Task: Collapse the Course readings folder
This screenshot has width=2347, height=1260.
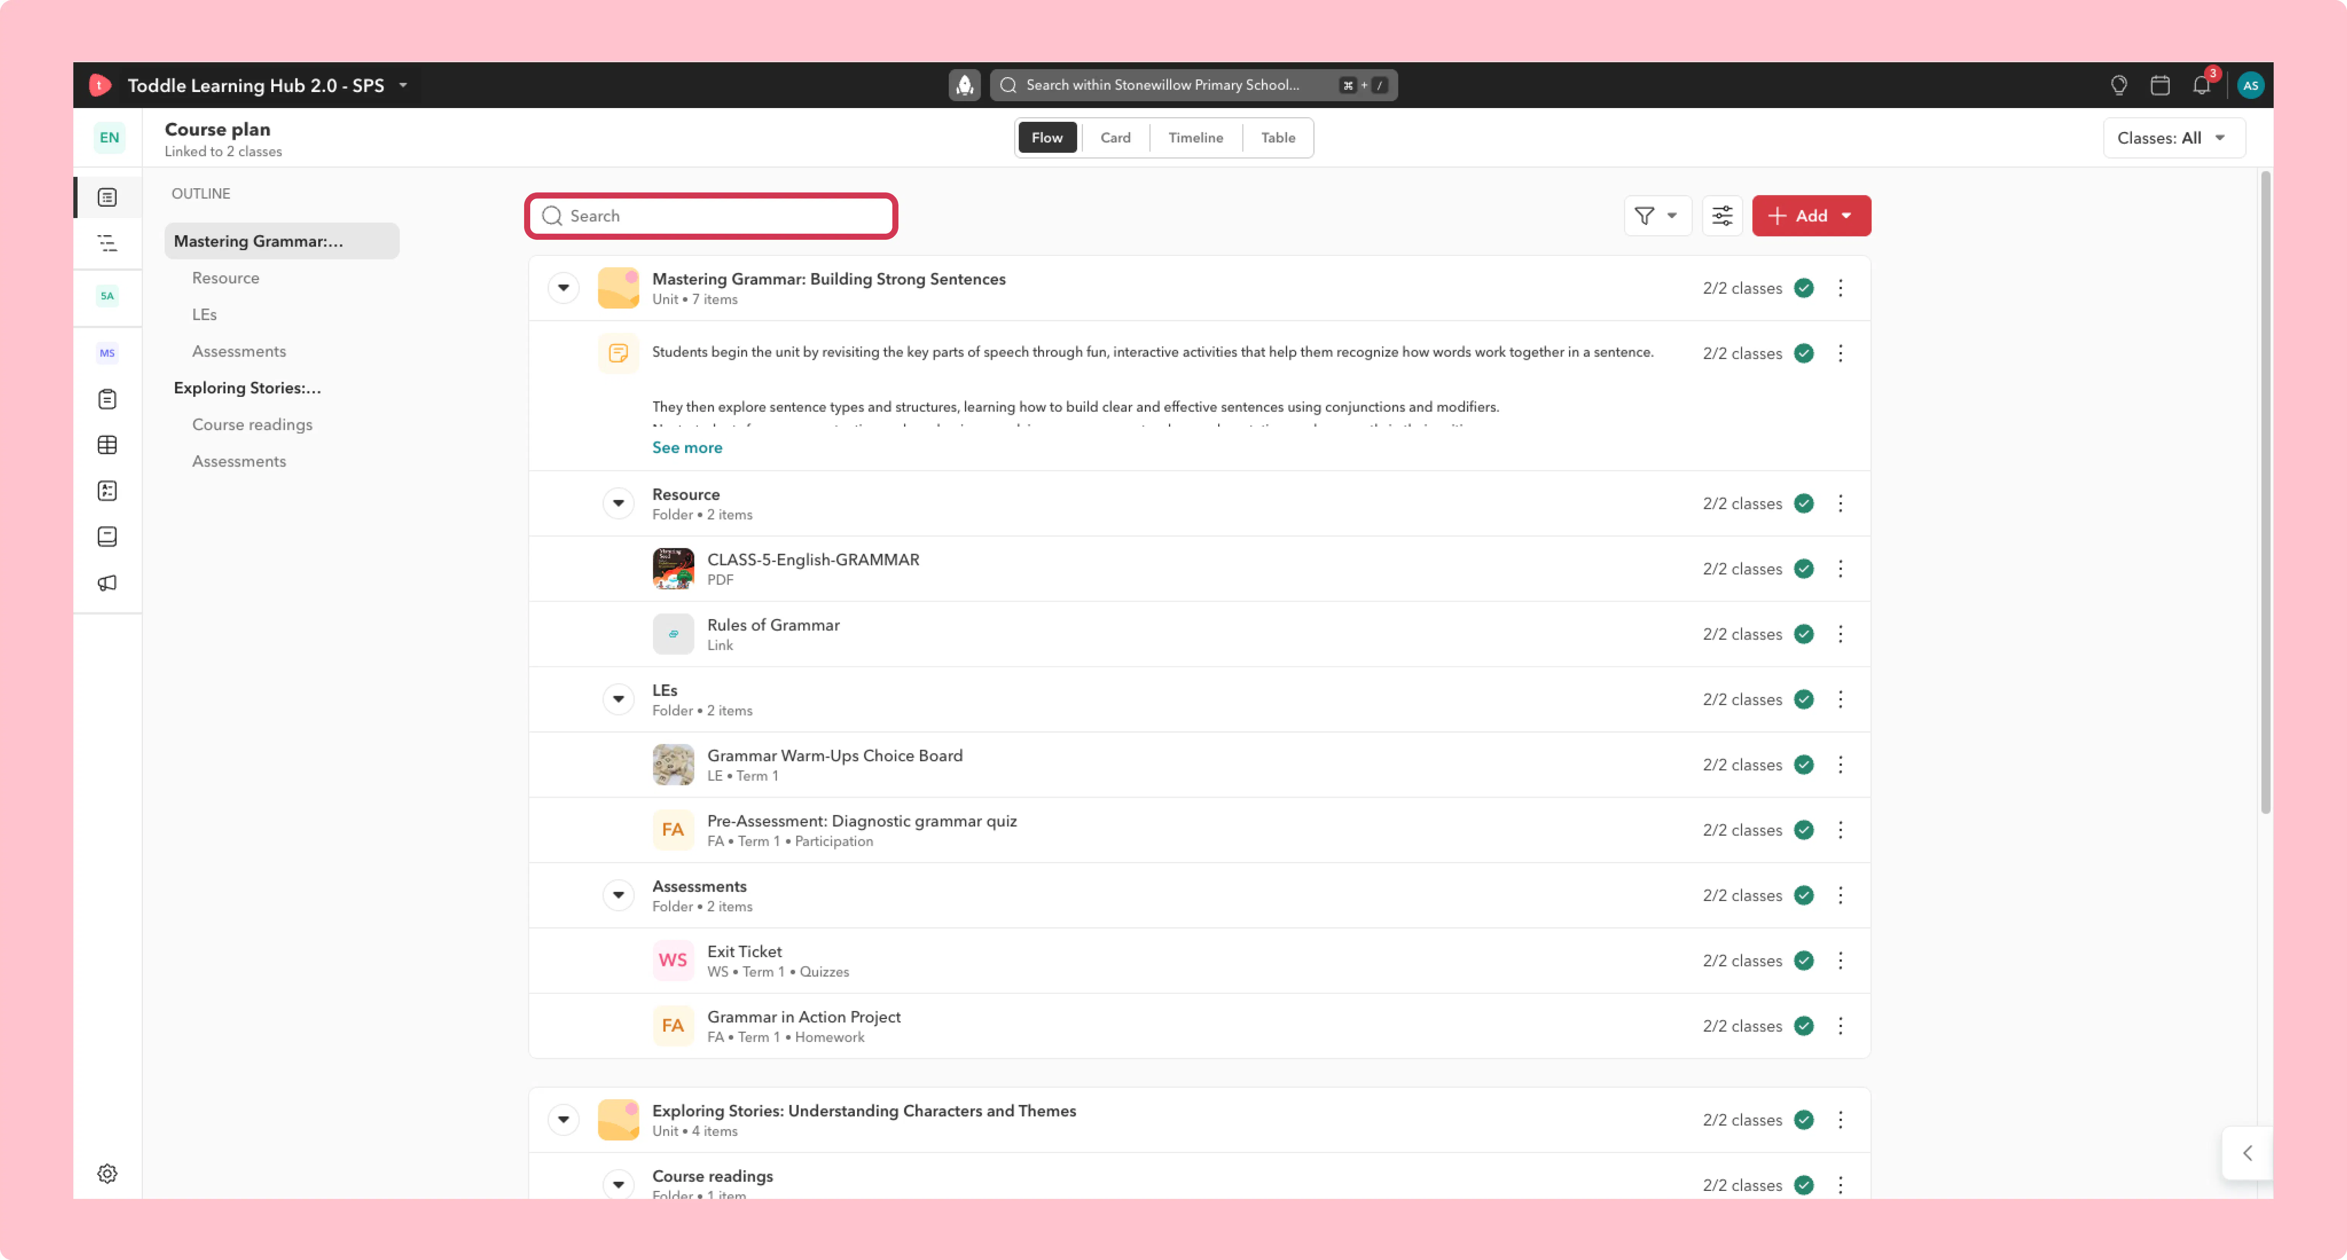Action: (618, 1184)
